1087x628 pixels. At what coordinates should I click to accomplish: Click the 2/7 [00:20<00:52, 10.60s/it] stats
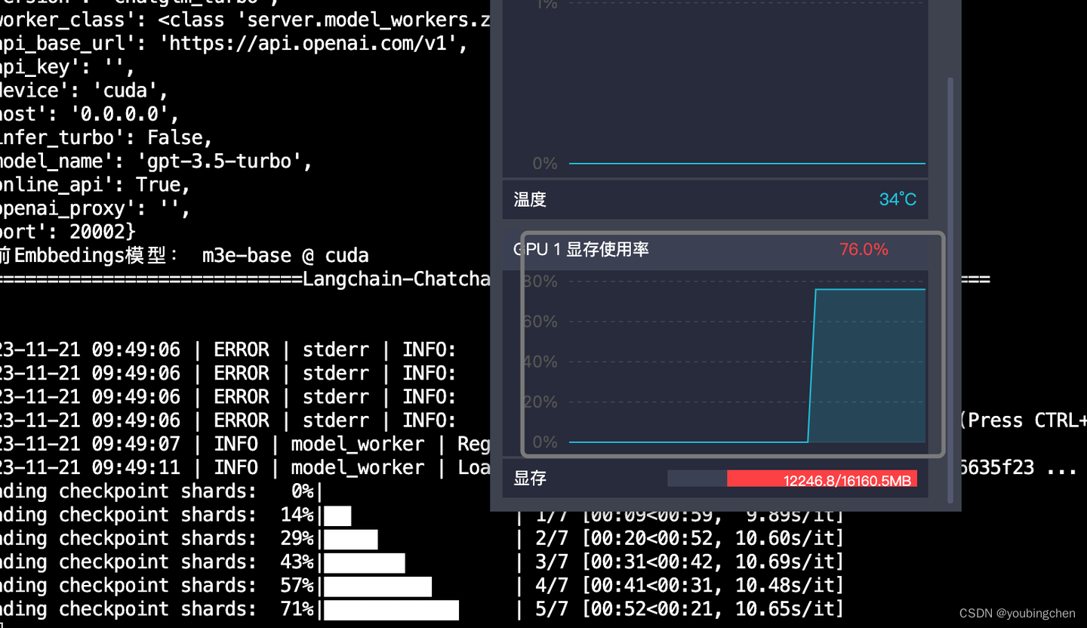point(689,539)
